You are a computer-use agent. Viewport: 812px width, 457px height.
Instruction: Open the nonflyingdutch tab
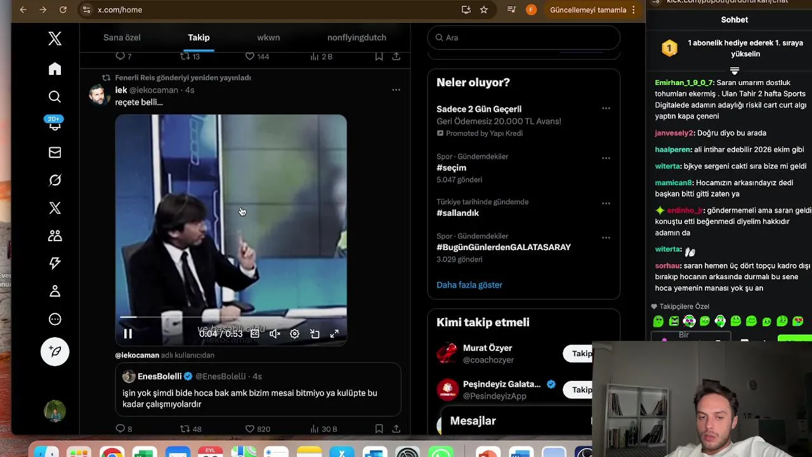click(357, 37)
